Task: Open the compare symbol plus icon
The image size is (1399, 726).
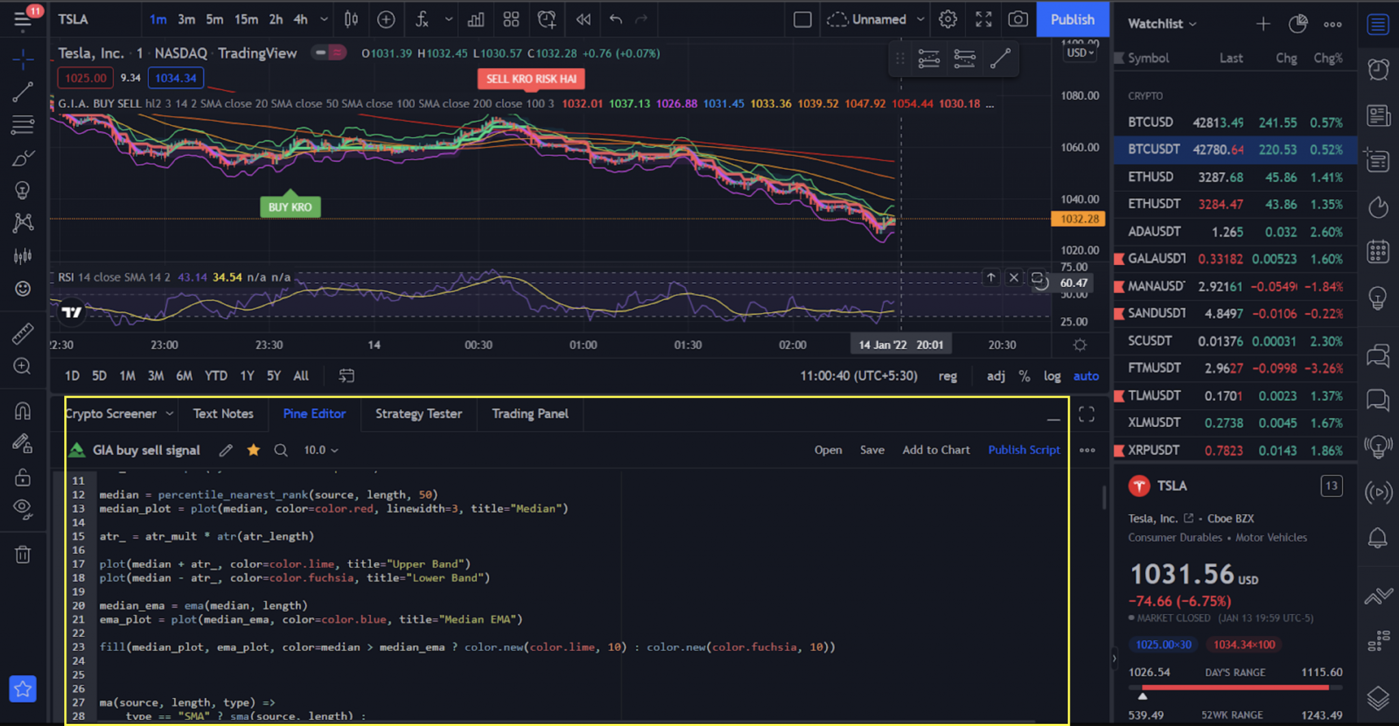Action: [387, 19]
